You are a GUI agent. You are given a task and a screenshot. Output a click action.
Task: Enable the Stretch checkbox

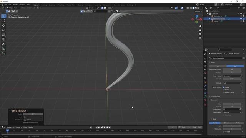[x=224, y=90]
